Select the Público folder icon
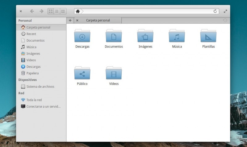Screen dimensions: 247x147 pos(82,73)
